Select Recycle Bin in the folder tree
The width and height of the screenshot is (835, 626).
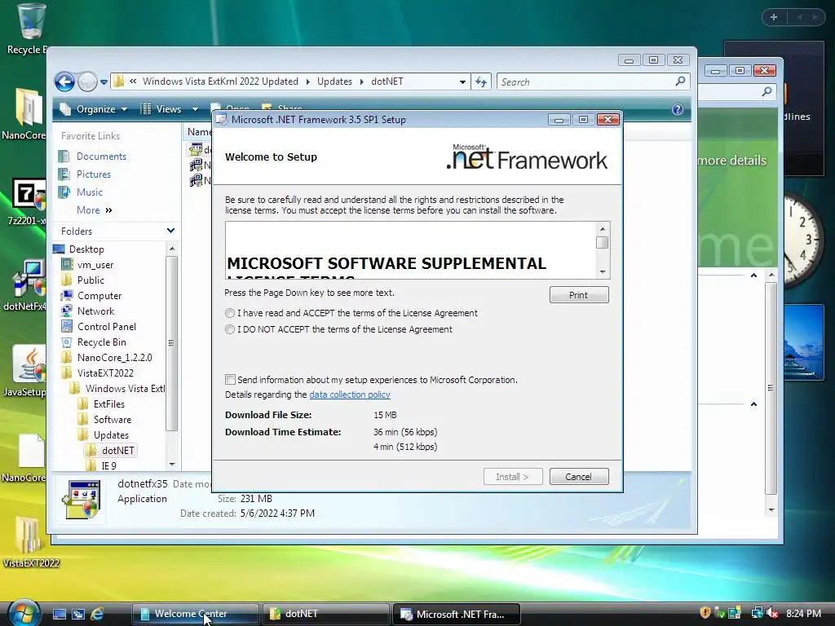click(x=102, y=342)
